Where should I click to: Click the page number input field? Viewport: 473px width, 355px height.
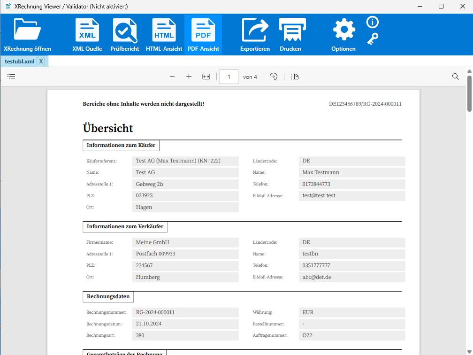(x=229, y=77)
